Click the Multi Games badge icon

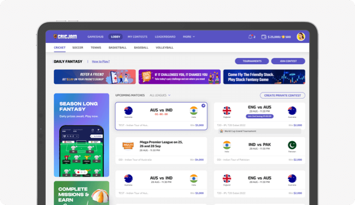pos(128,146)
